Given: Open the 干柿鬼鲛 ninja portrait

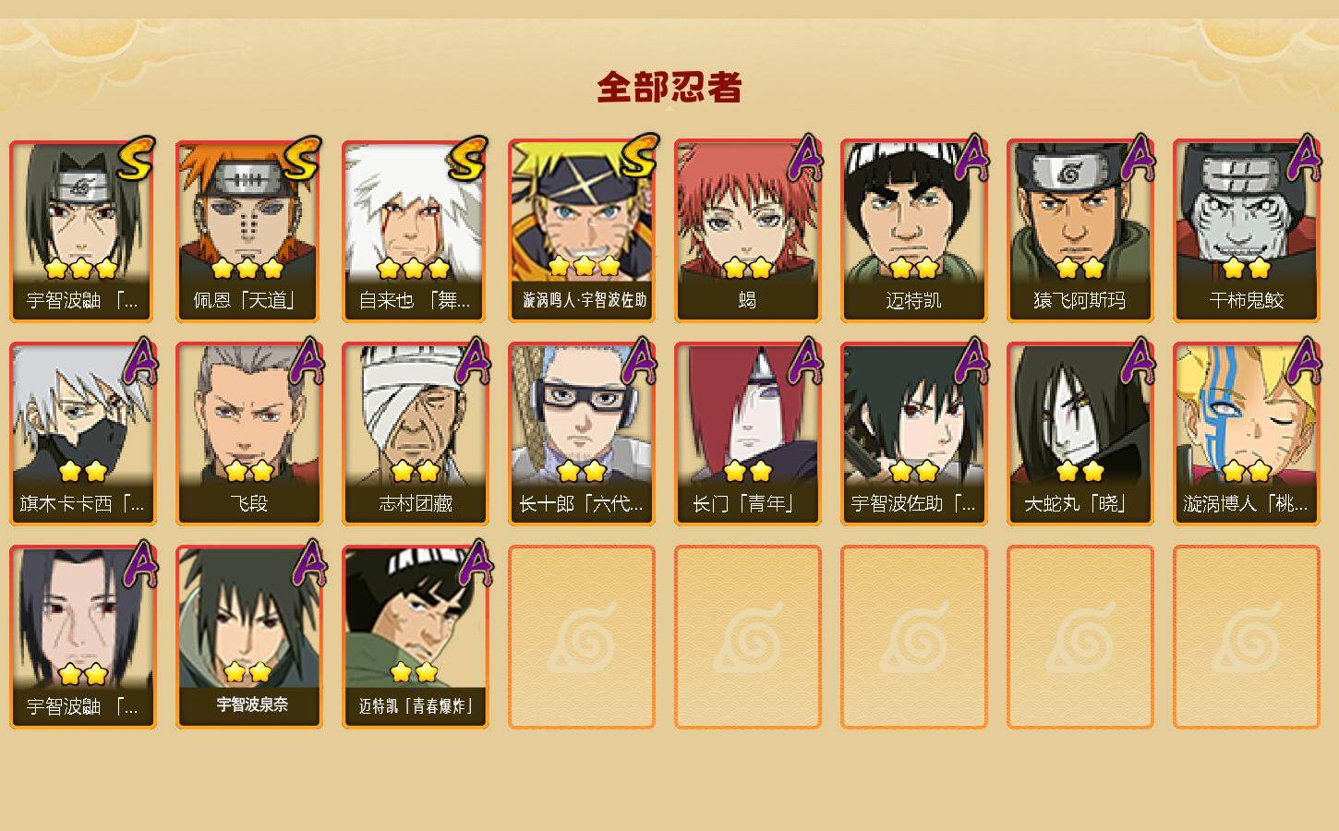Looking at the screenshot, I should (x=1246, y=231).
